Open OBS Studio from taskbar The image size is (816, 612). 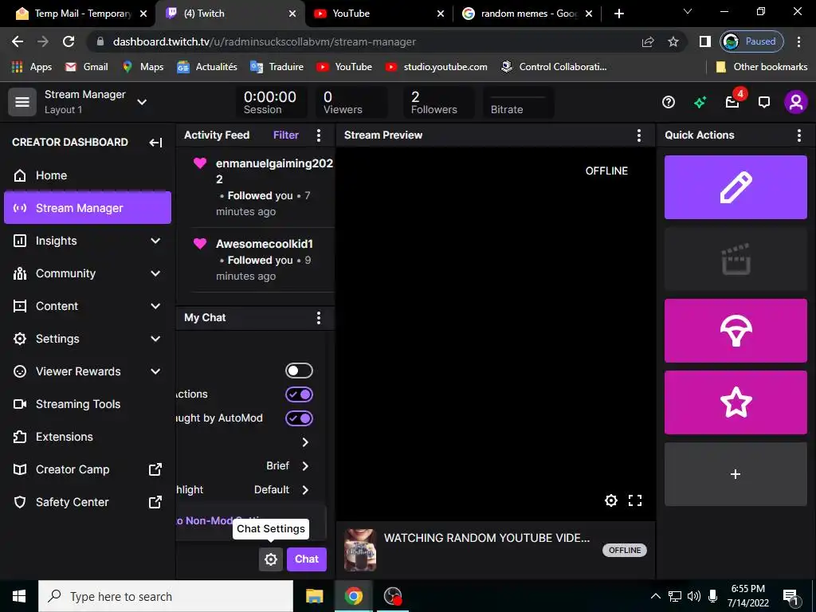(392, 596)
